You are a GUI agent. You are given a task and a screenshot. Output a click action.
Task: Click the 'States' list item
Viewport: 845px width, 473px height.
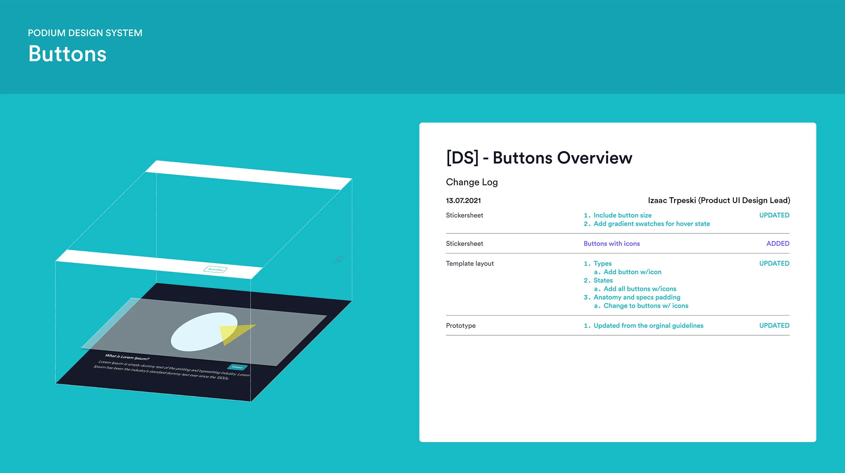pyautogui.click(x=603, y=280)
